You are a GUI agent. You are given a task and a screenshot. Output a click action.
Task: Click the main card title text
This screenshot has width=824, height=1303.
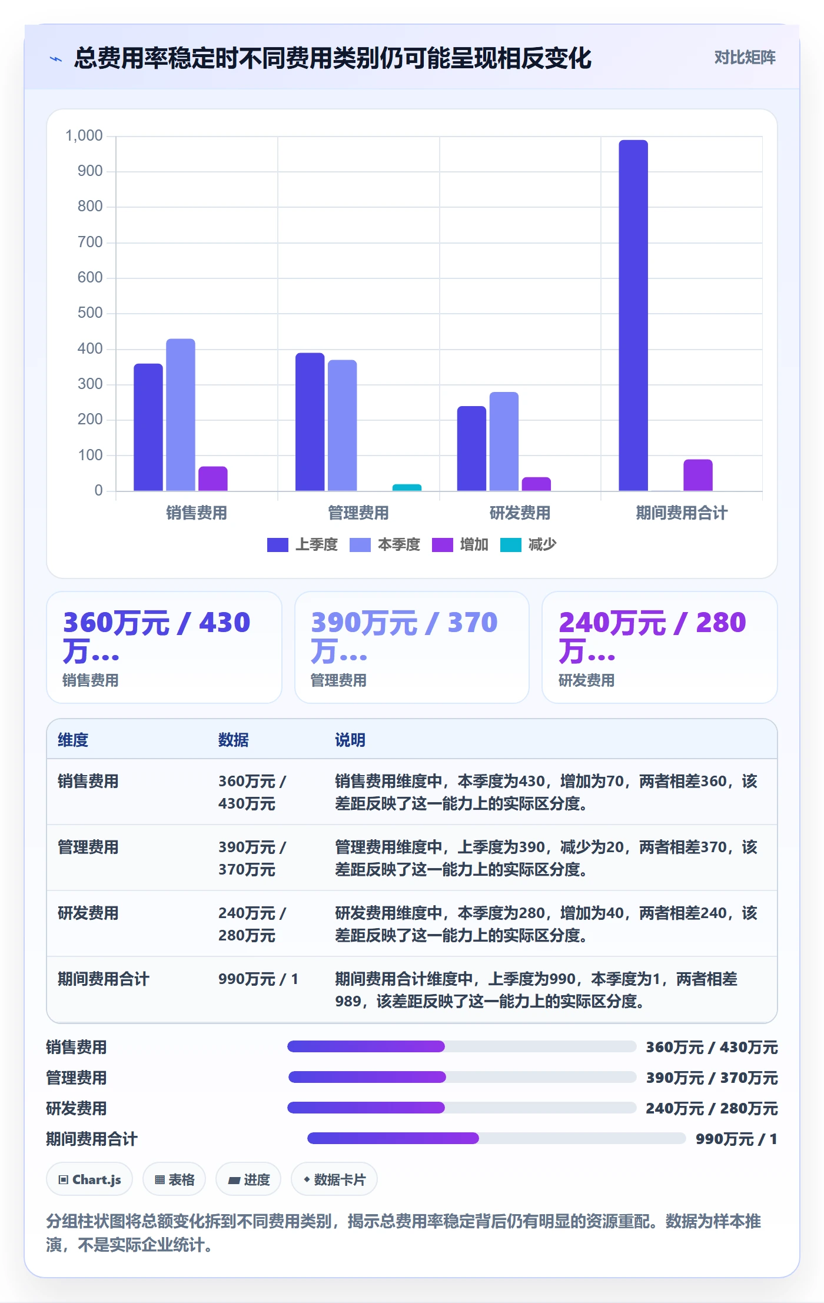[x=333, y=58]
